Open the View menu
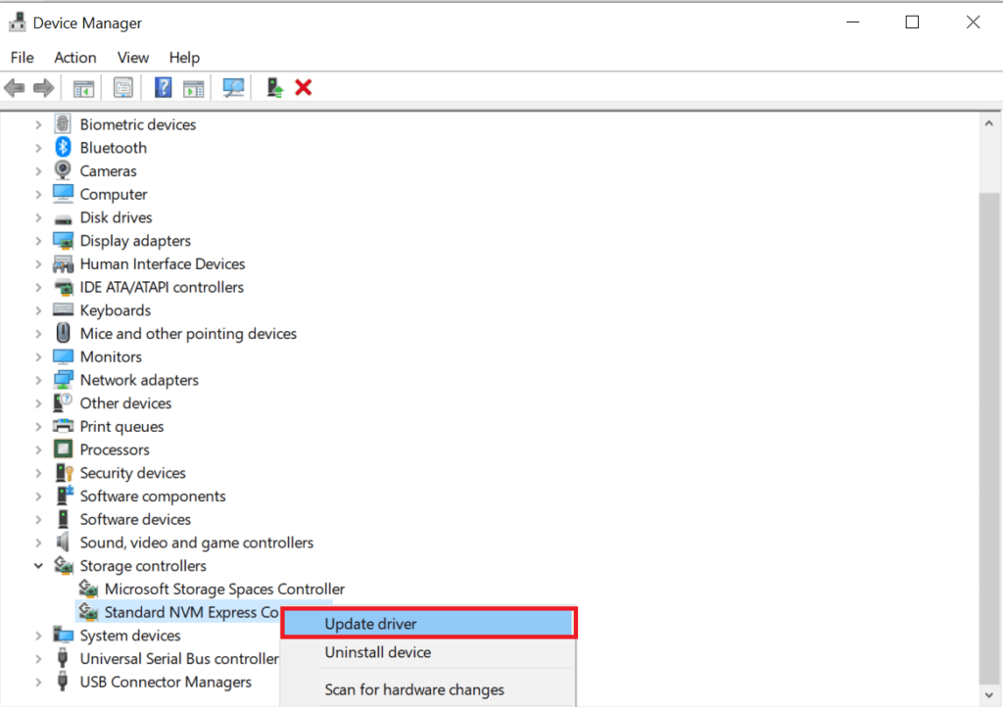The image size is (1003, 707). click(132, 57)
